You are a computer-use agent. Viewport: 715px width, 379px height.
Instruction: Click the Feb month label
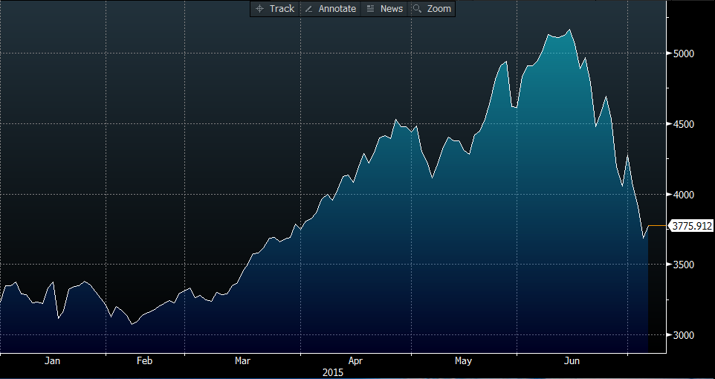tap(144, 361)
